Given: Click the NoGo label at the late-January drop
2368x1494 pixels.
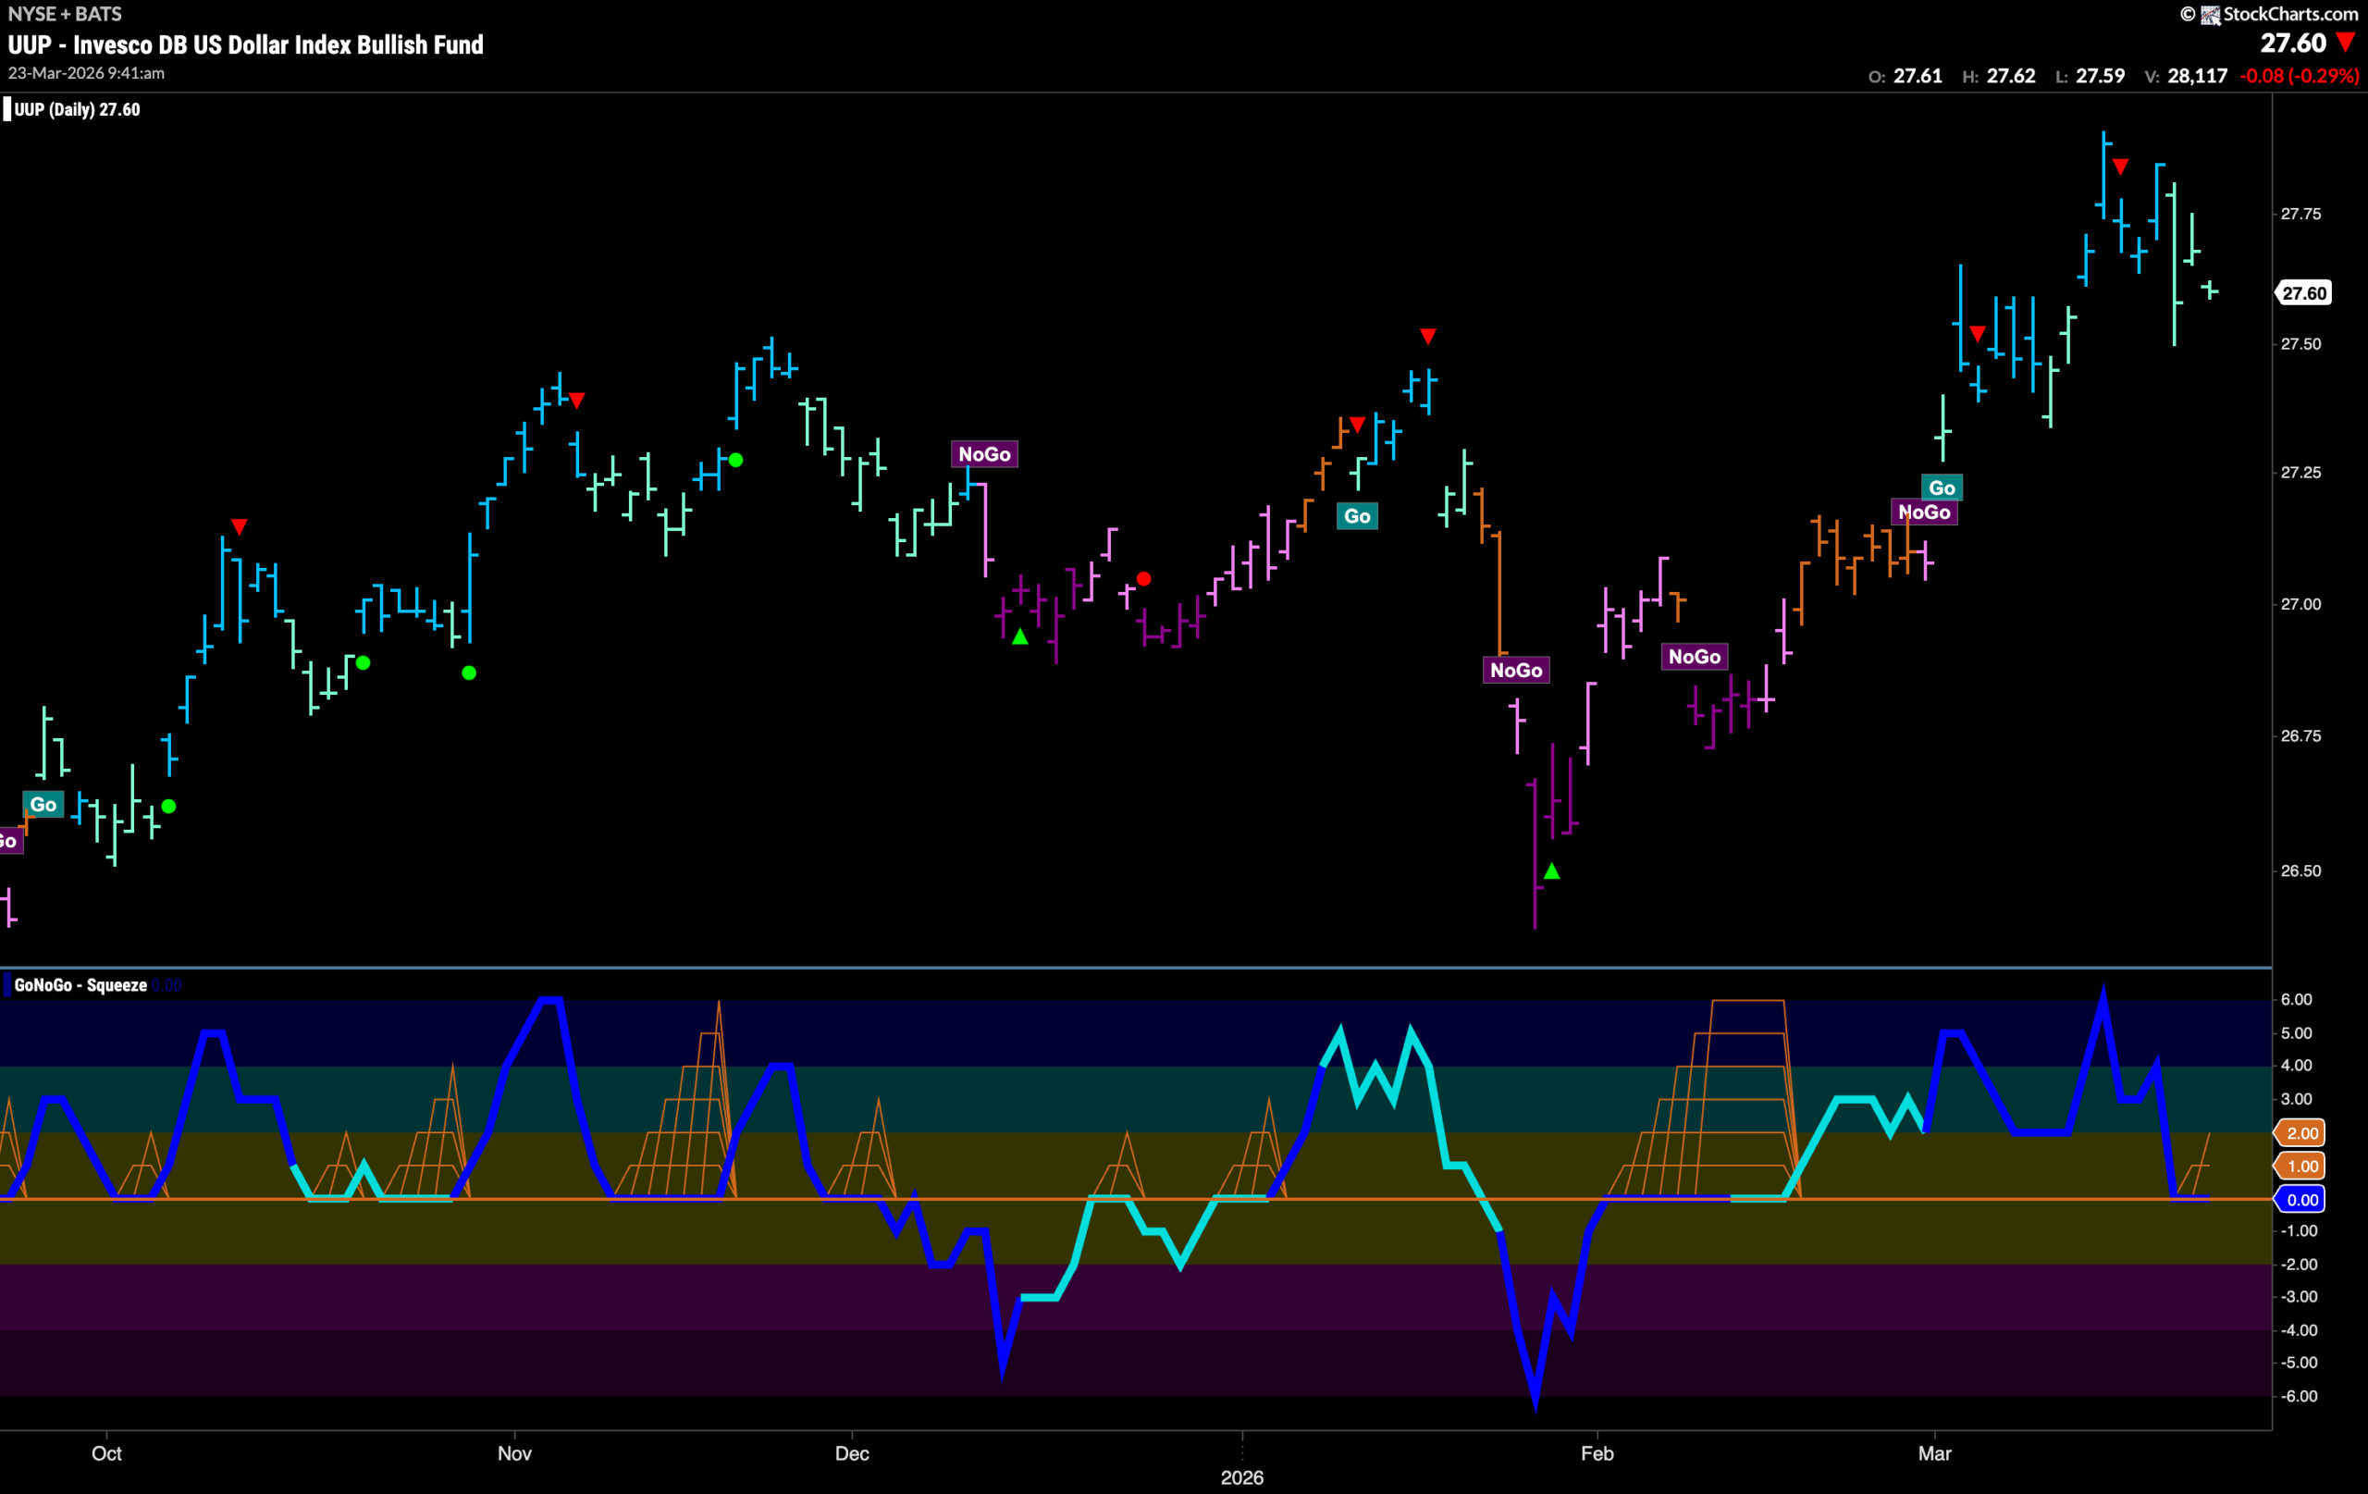Looking at the screenshot, I should click(1516, 671).
